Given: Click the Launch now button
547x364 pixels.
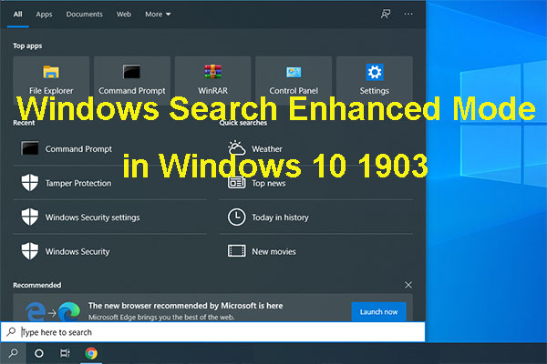Looking at the screenshot, I should click(x=378, y=312).
